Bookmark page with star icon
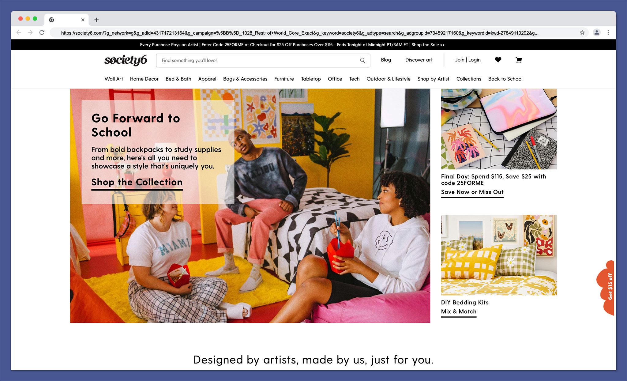This screenshot has height=381, width=627. click(x=582, y=32)
